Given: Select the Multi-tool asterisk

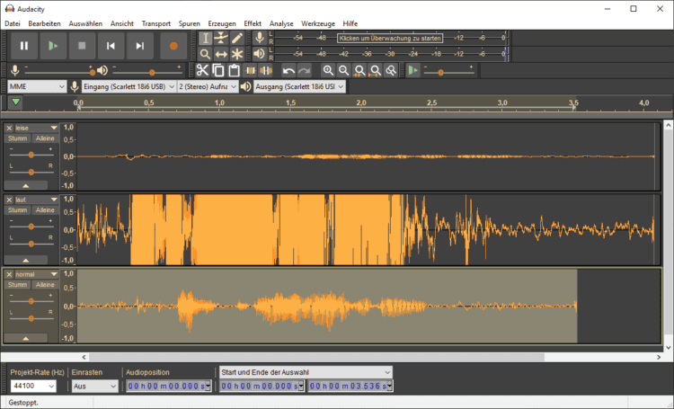Looking at the screenshot, I should click(237, 54).
